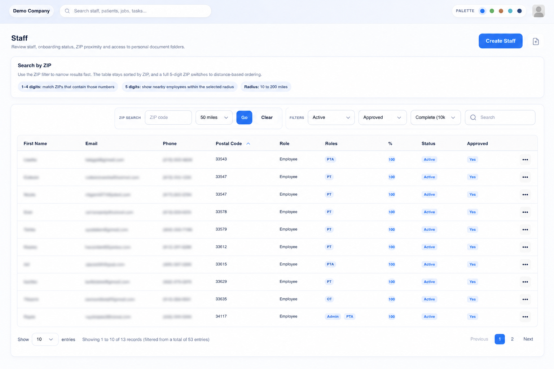Sort by First Name column header
The height and width of the screenshot is (369, 554).
pyautogui.click(x=35, y=143)
